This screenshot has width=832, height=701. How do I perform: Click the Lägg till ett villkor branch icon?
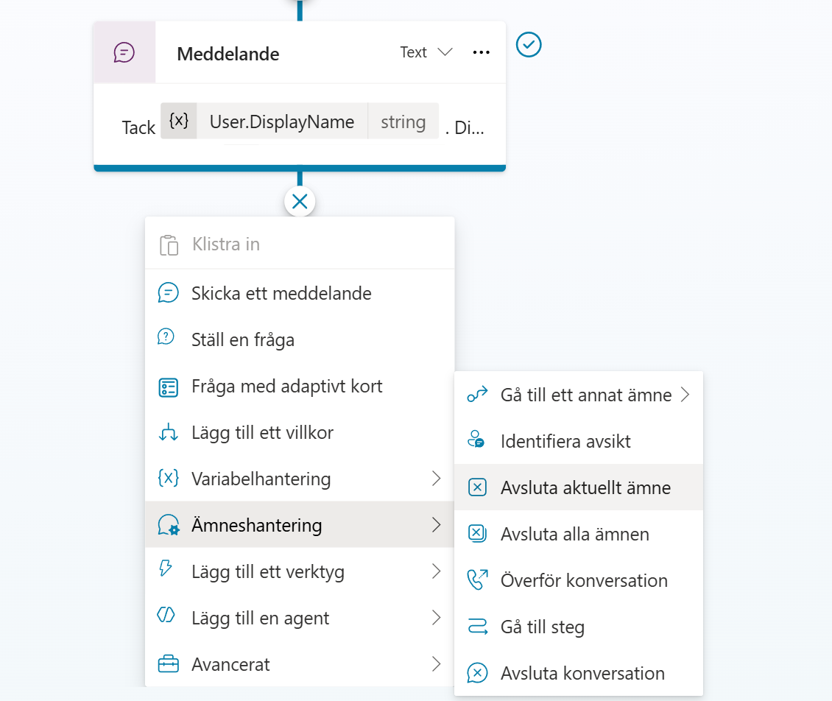[x=168, y=432]
